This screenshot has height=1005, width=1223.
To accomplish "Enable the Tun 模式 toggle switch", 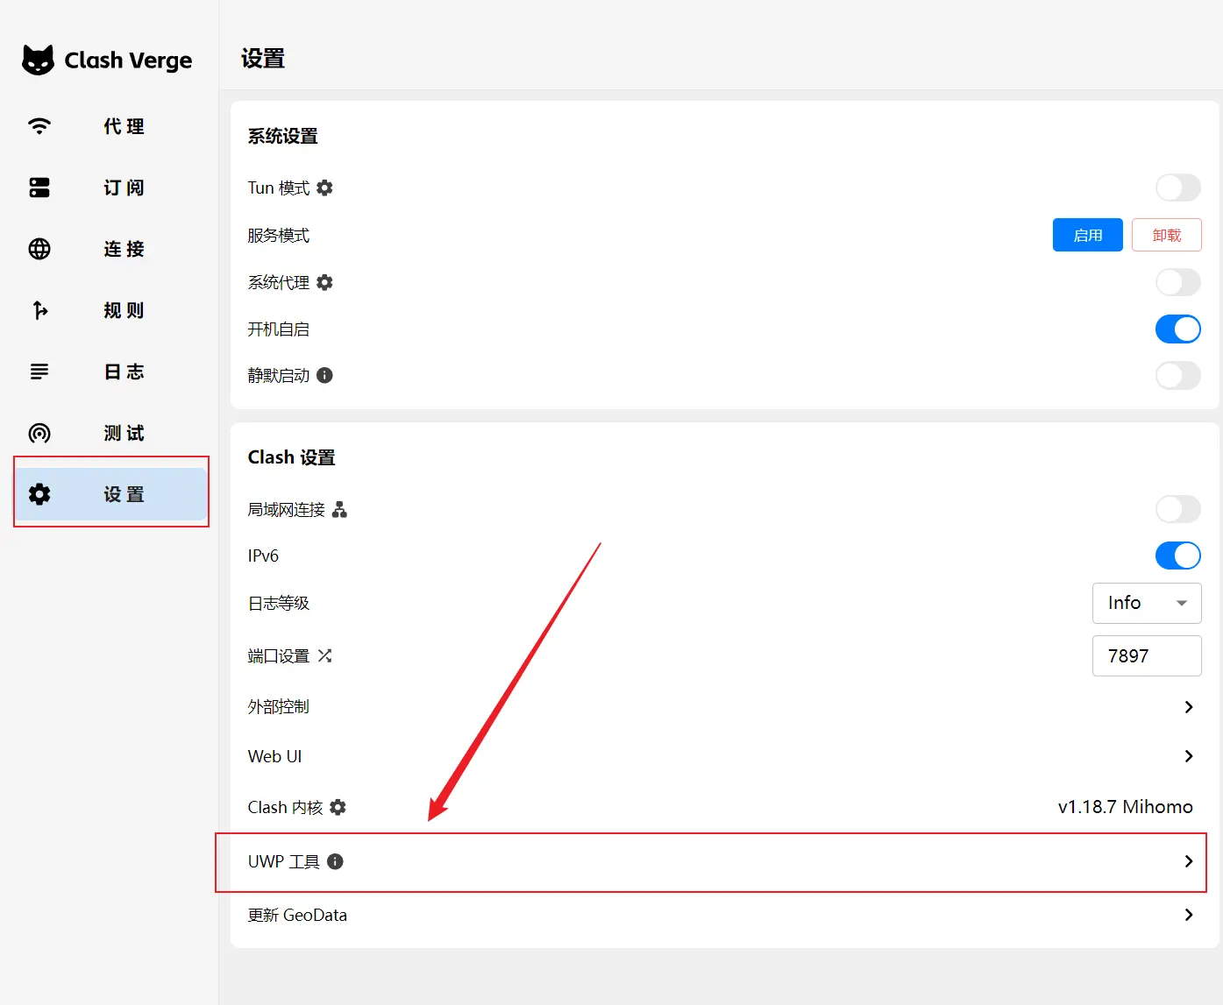I will tap(1177, 188).
